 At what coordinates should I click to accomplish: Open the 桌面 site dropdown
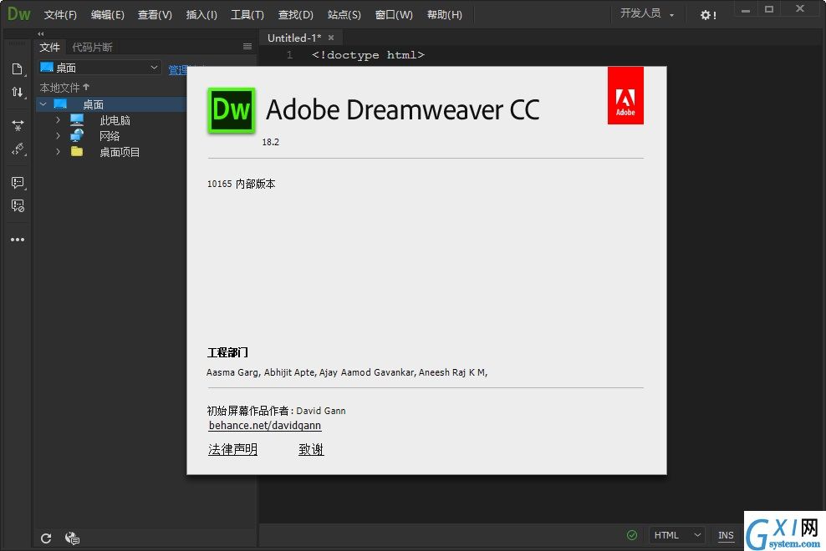(x=99, y=68)
